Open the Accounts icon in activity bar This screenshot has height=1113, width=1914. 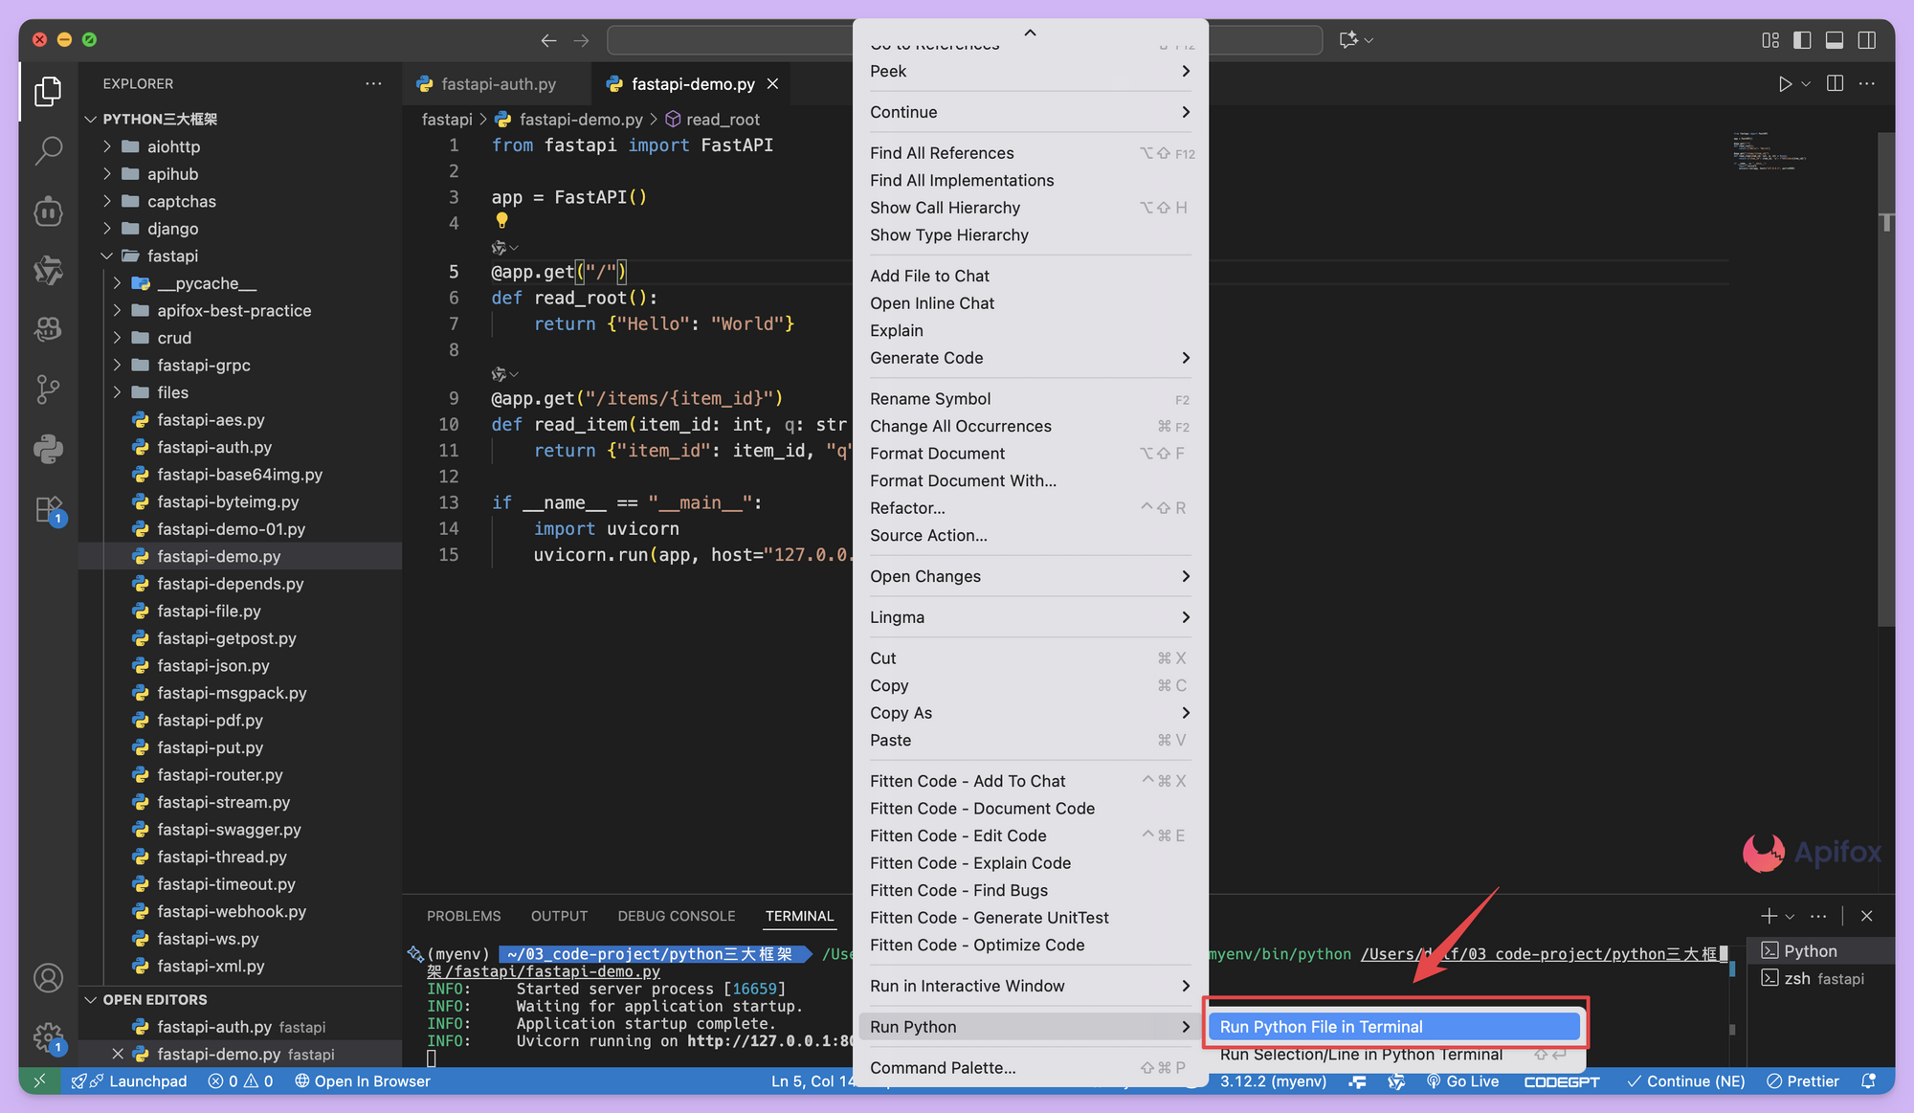(48, 978)
